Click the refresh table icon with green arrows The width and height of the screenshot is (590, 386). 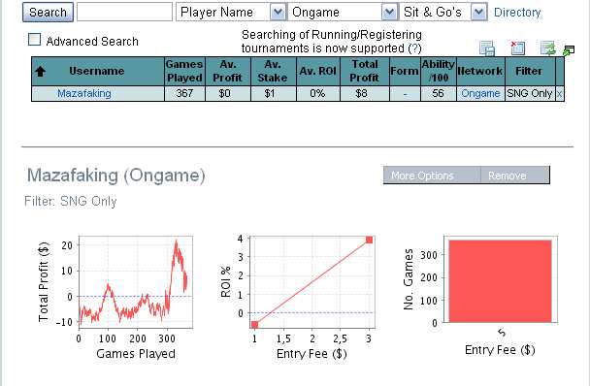pos(548,48)
